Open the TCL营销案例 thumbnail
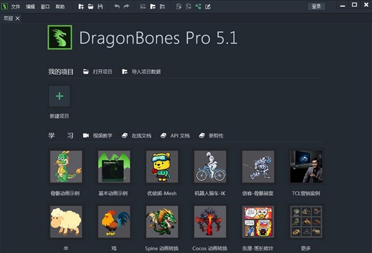372x253 pixels. click(306, 166)
